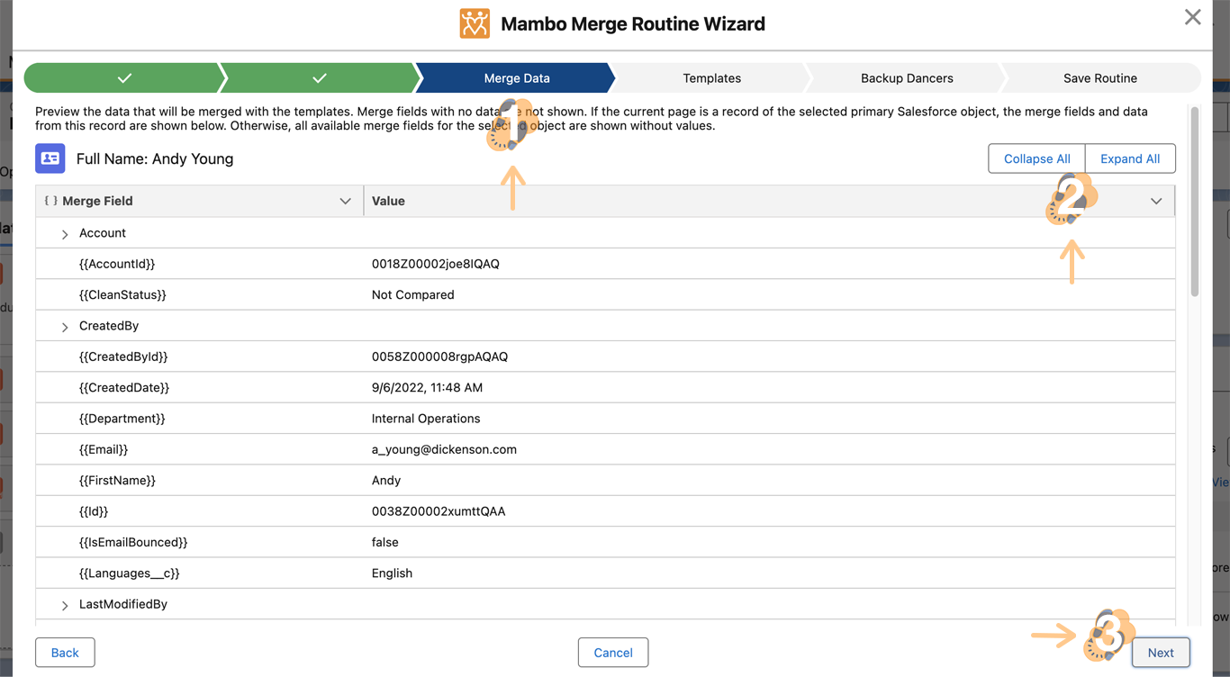Open the Value column dropdown menu
Image resolution: width=1230 pixels, height=677 pixels.
pyautogui.click(x=1156, y=201)
